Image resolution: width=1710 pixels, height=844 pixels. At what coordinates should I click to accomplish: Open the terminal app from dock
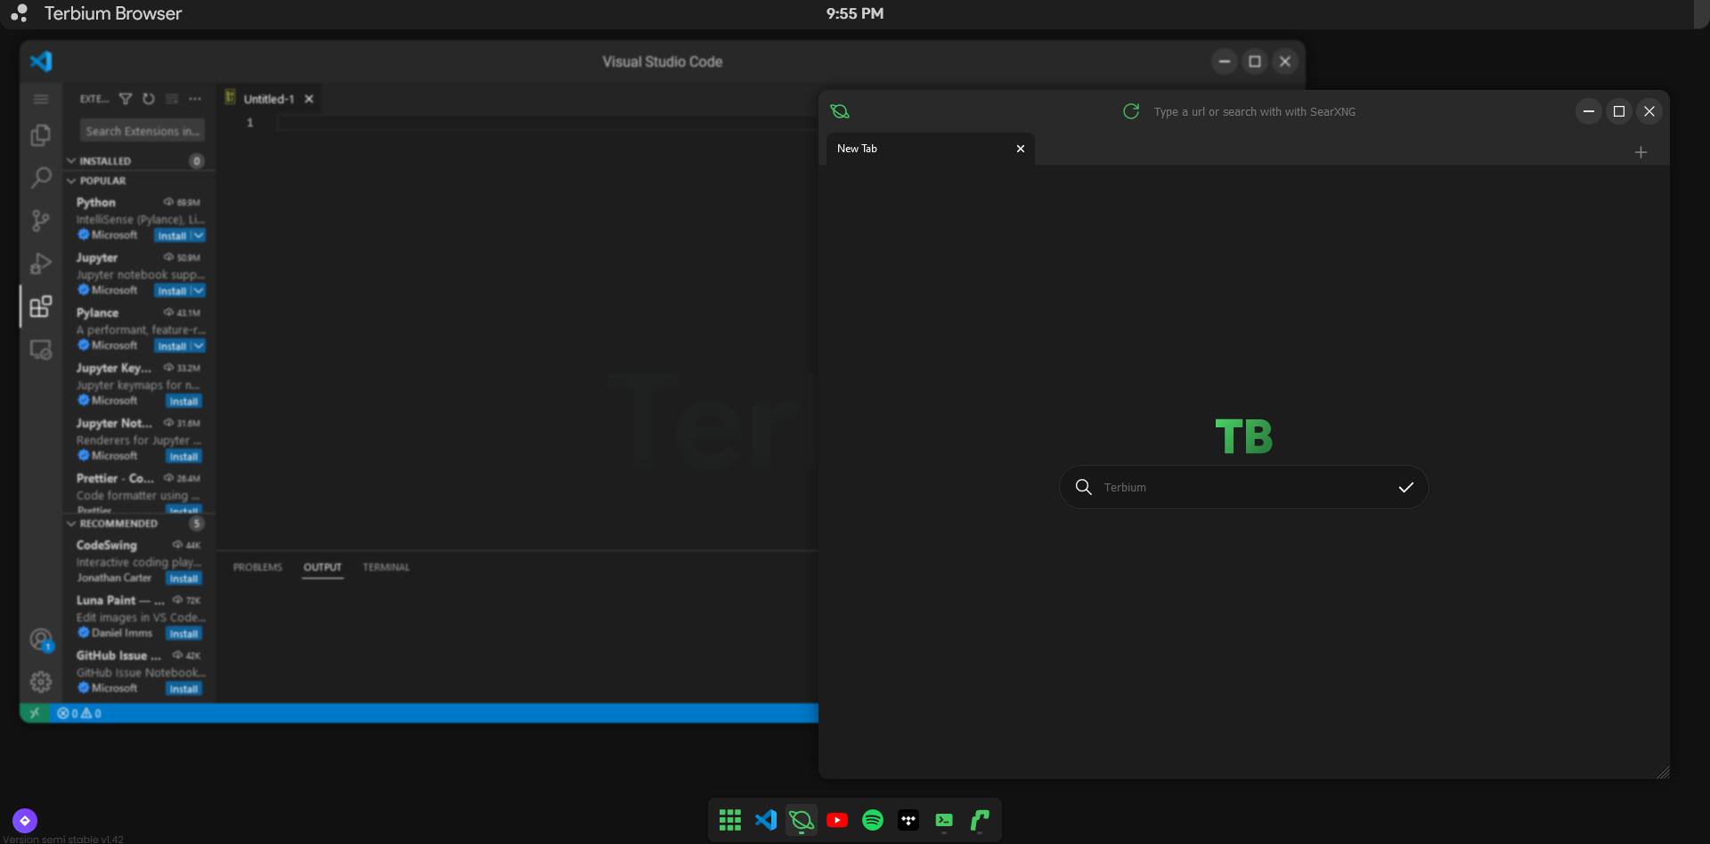[944, 820]
